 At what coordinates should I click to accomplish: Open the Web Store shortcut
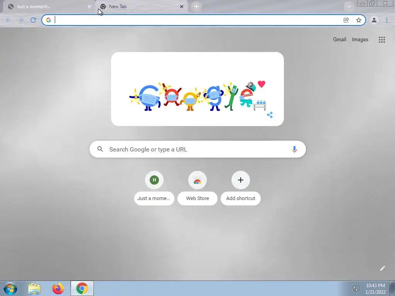click(x=197, y=188)
